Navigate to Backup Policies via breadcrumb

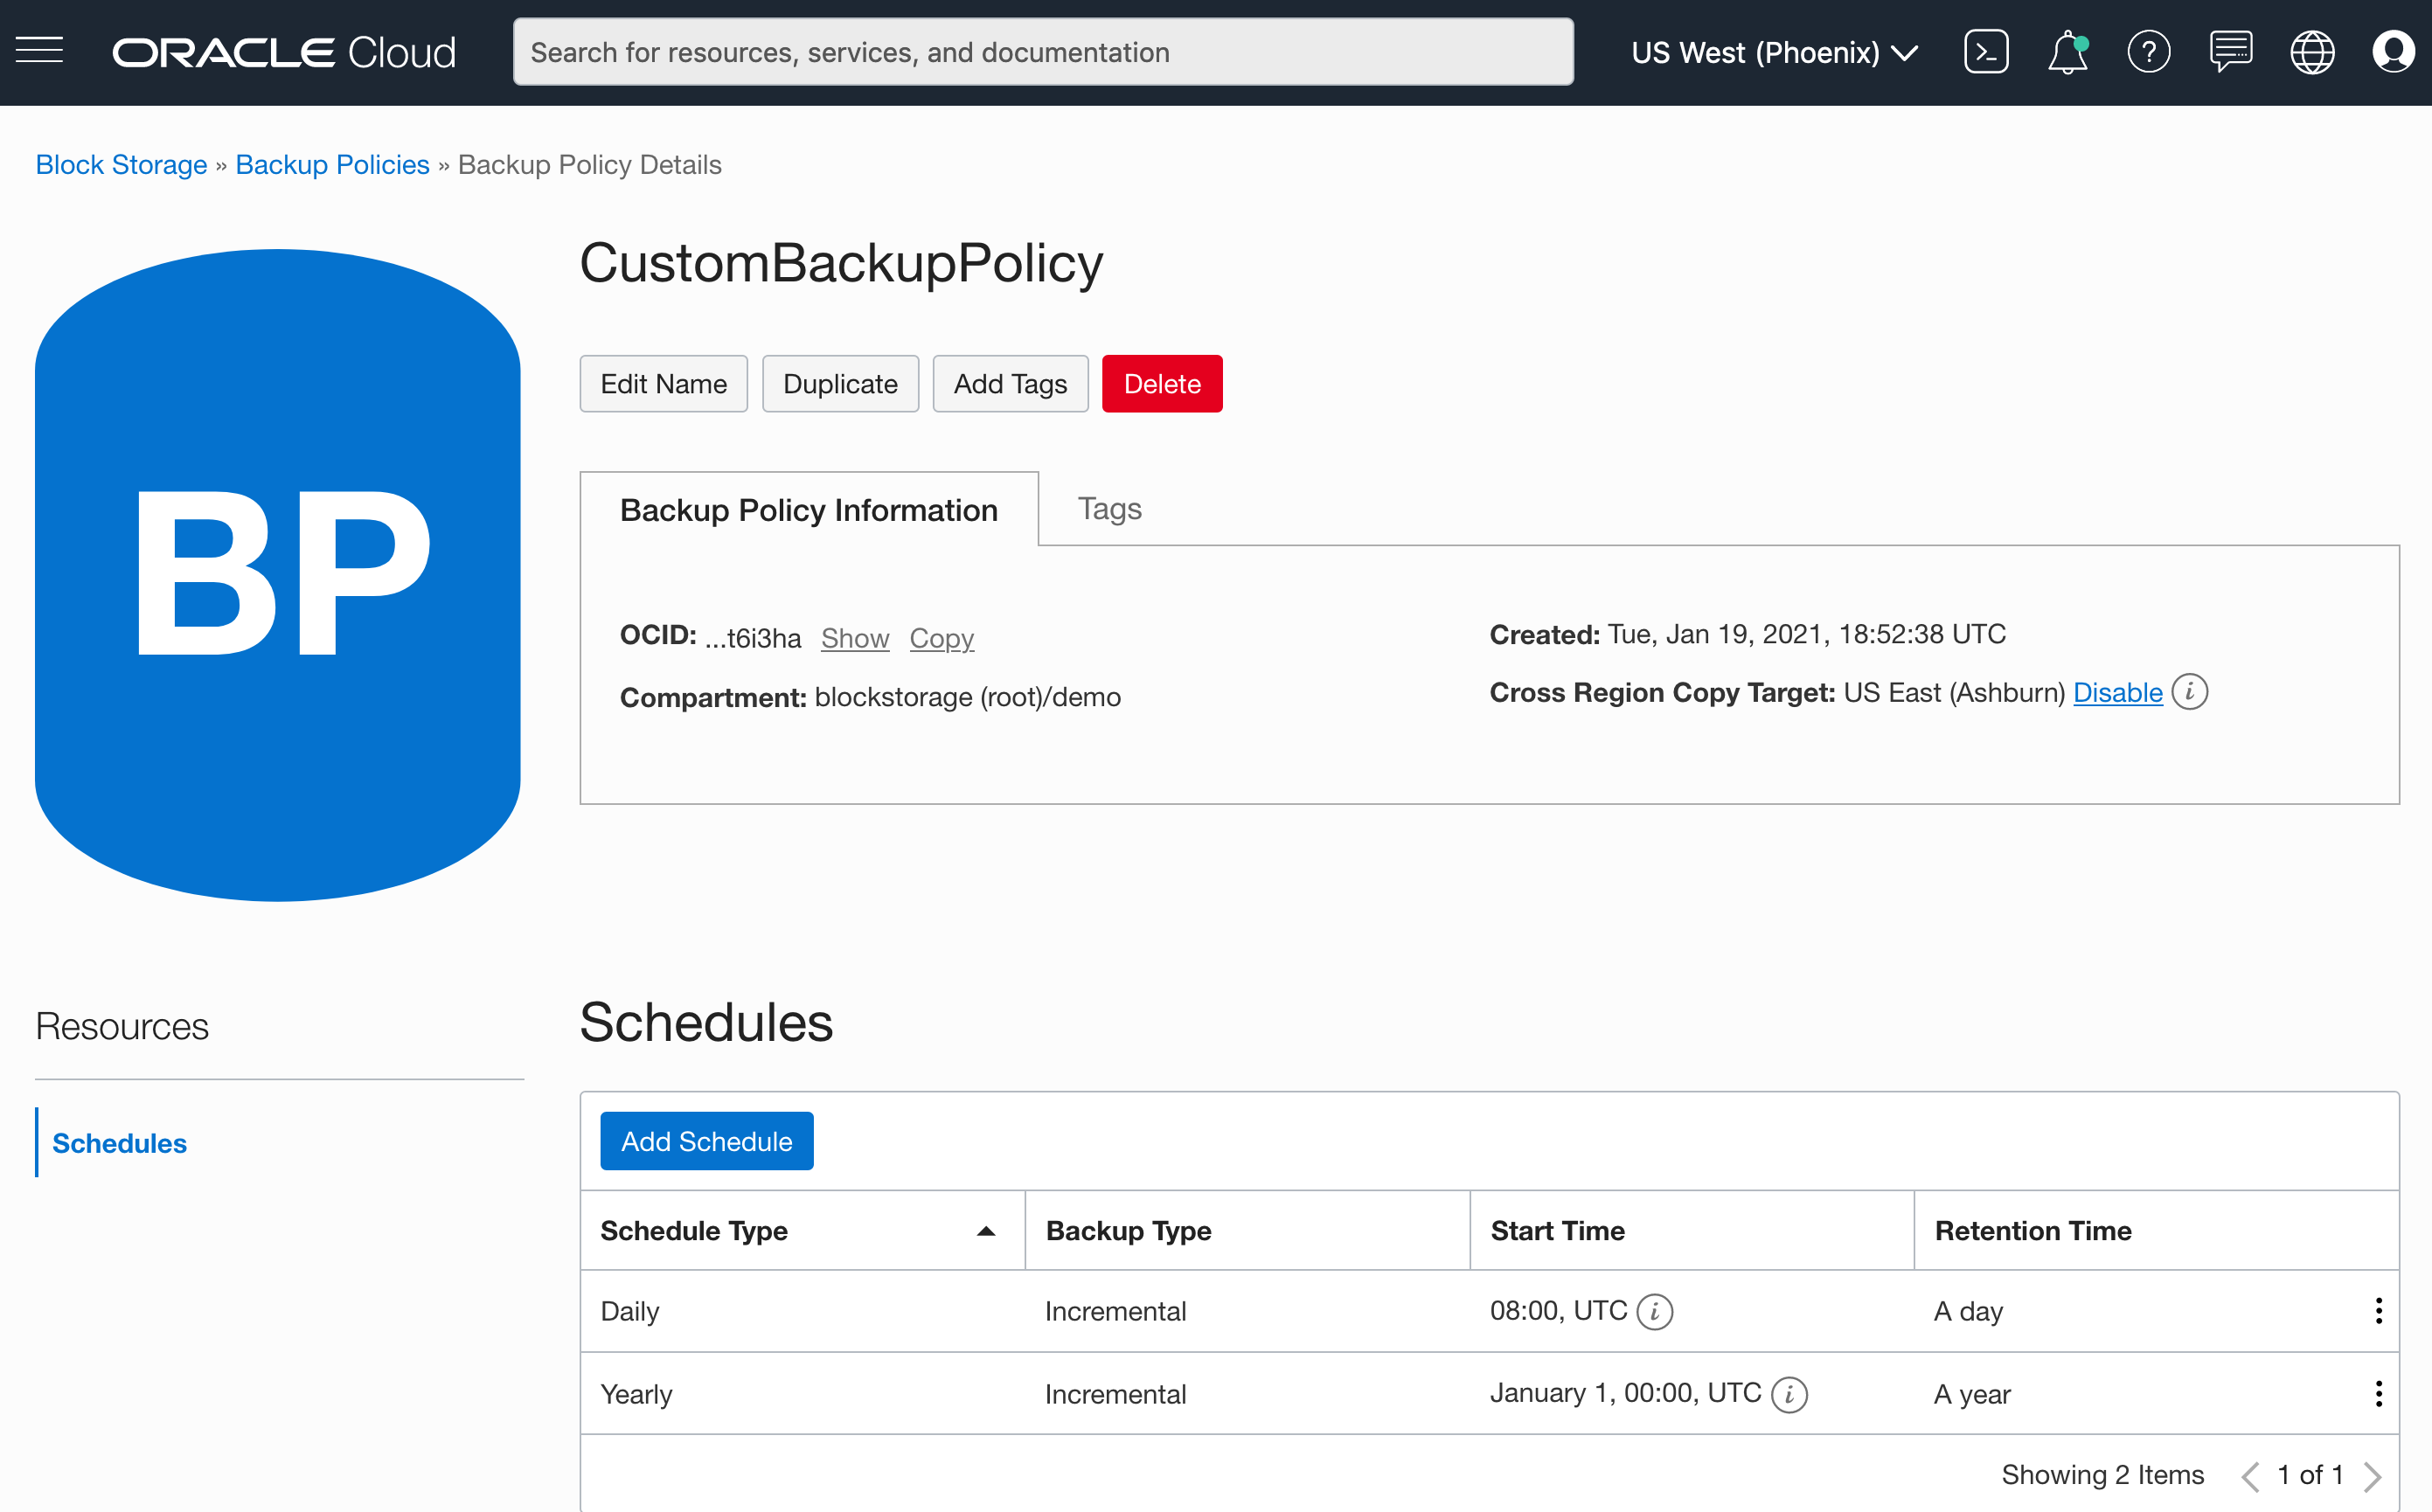(x=332, y=164)
